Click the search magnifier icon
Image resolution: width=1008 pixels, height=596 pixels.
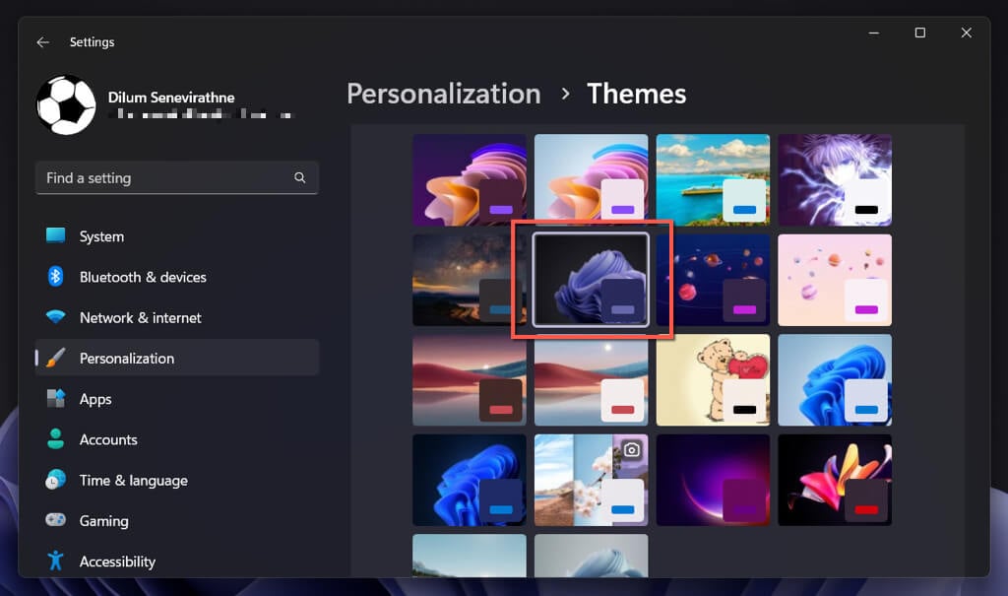299,177
